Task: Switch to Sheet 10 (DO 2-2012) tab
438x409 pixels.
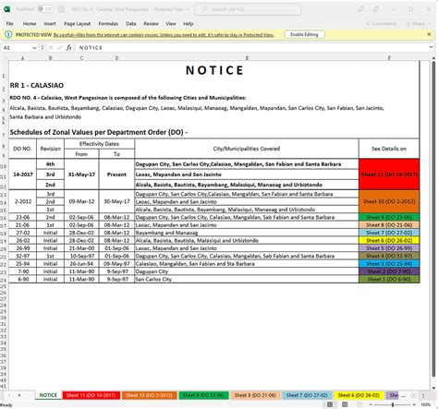Action: tap(149, 395)
